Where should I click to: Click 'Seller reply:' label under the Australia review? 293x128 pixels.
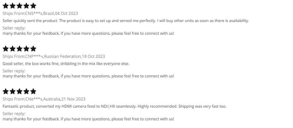(x=14, y=114)
